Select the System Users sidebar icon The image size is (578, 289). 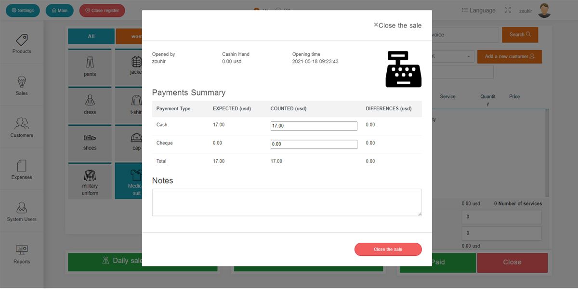[22, 212]
